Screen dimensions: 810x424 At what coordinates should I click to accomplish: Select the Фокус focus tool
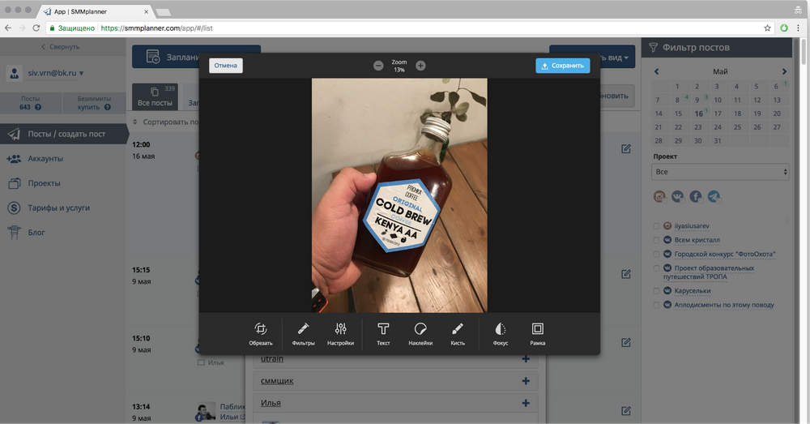click(501, 333)
